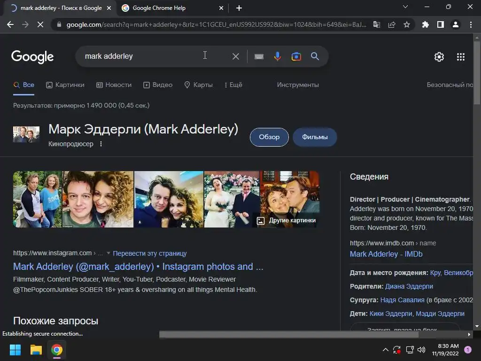
Task: Switch to Видео results
Action: pyautogui.click(x=158, y=85)
